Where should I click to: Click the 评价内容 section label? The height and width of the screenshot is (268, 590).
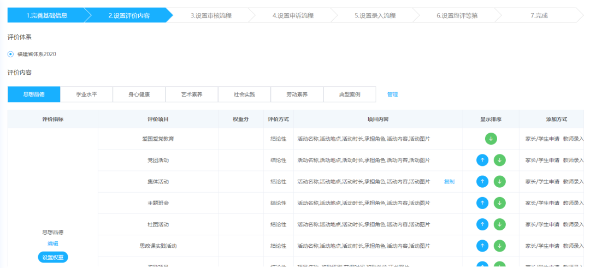(20, 73)
